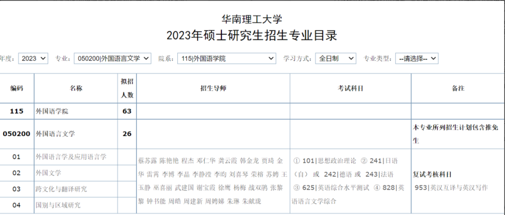
Task: Click the 招生导师 column header
Action: coord(213,88)
